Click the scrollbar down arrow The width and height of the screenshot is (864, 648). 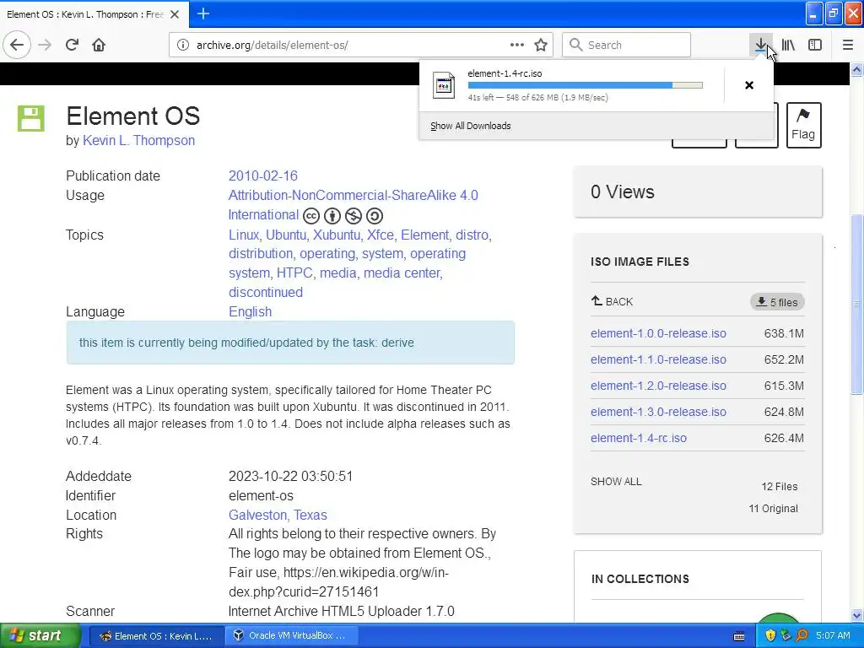click(857, 615)
